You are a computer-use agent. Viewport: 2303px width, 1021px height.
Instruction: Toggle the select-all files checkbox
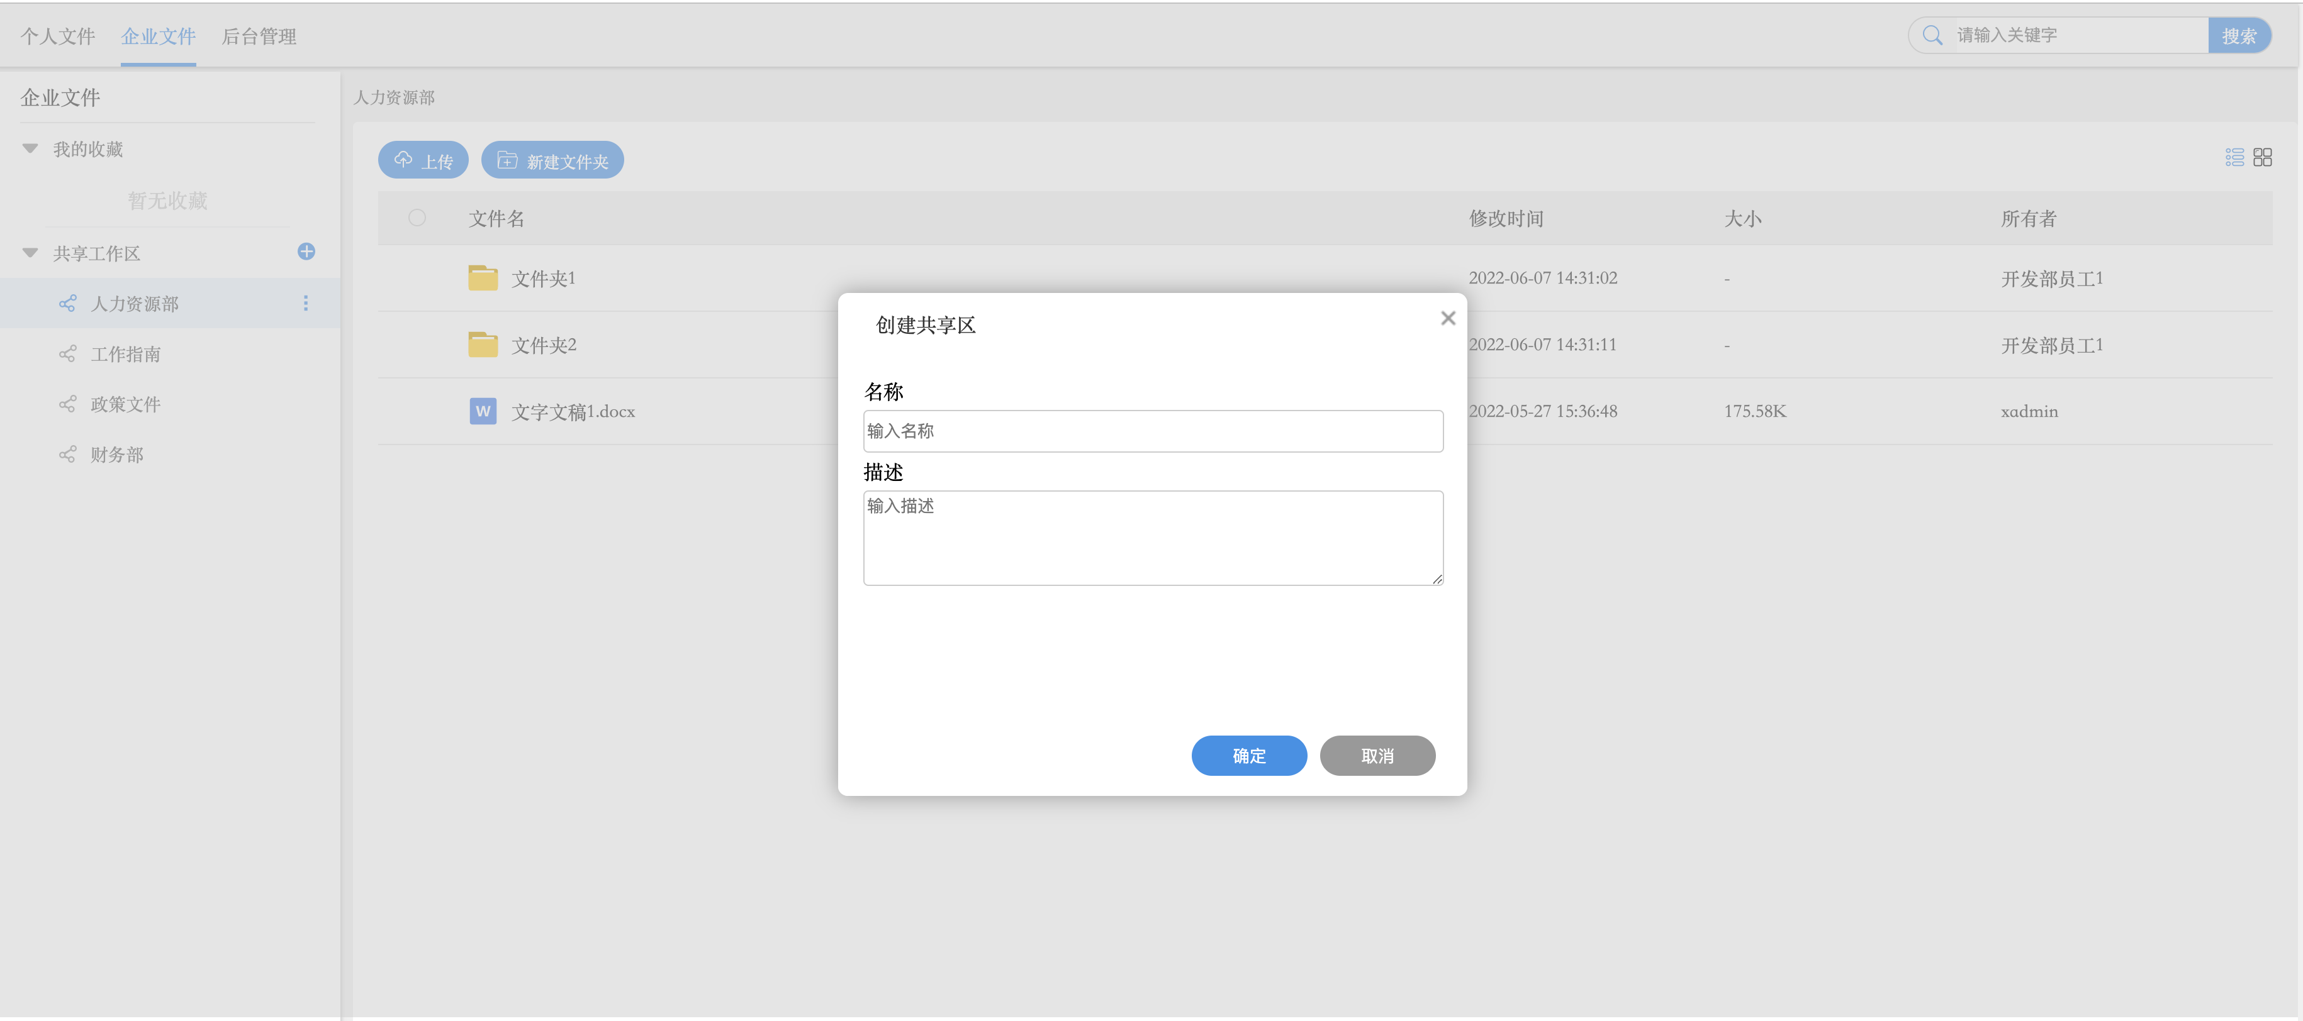[x=417, y=218]
